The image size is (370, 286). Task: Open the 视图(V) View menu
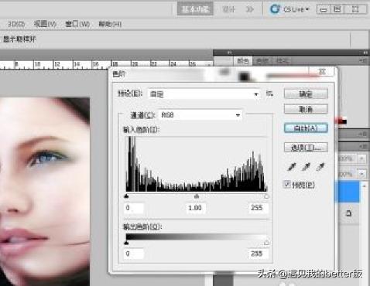[45, 24]
